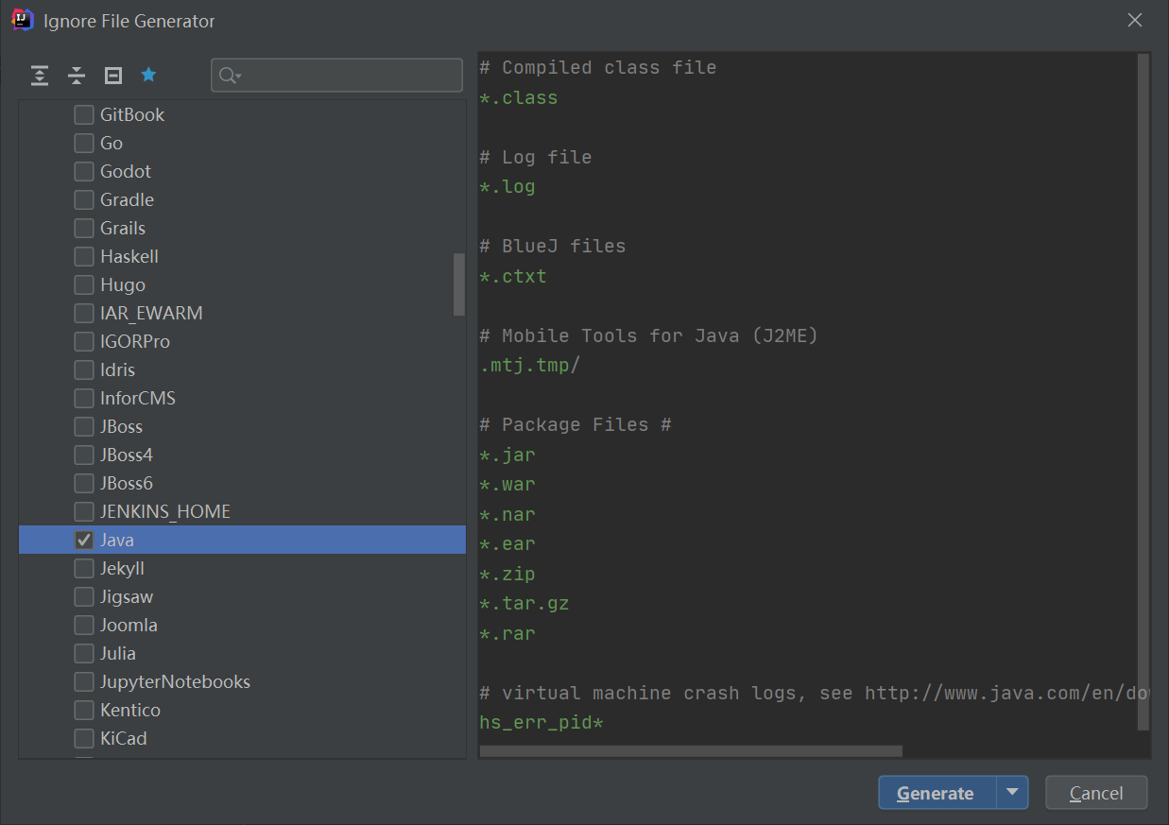Check the JBoss4 template checkbox
The height and width of the screenshot is (825, 1169).
pyautogui.click(x=84, y=455)
